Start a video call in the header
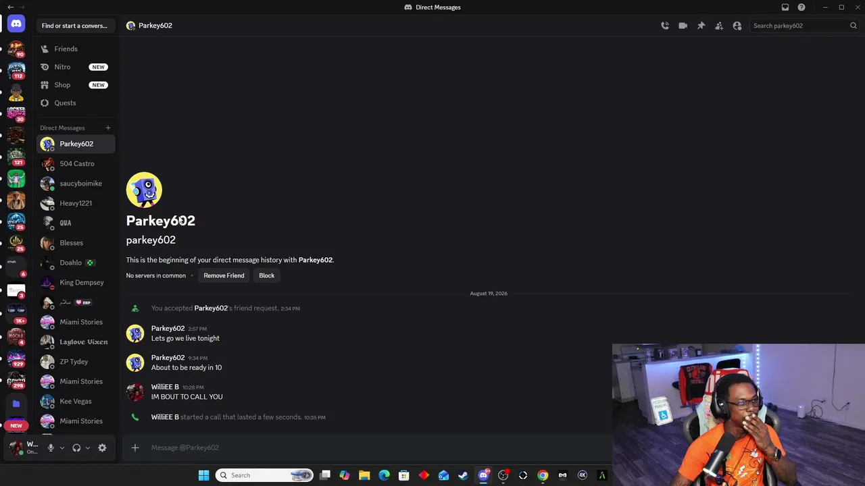Screen dimensions: 865x486 pos(683,26)
